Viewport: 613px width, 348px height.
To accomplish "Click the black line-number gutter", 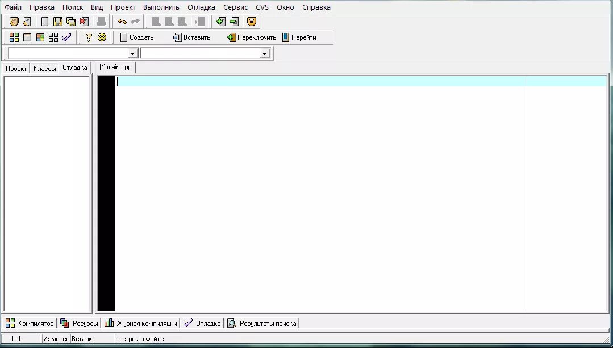I will pyautogui.click(x=107, y=194).
